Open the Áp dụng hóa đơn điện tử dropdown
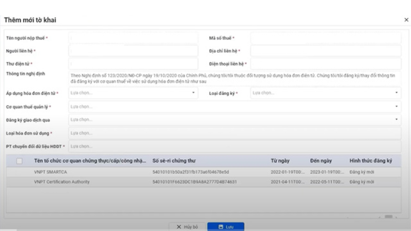The width and height of the screenshot is (411, 231). 133,93
